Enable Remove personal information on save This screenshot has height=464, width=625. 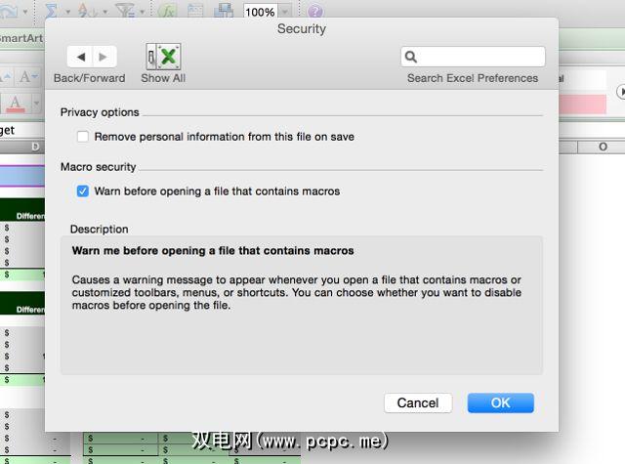pos(83,137)
